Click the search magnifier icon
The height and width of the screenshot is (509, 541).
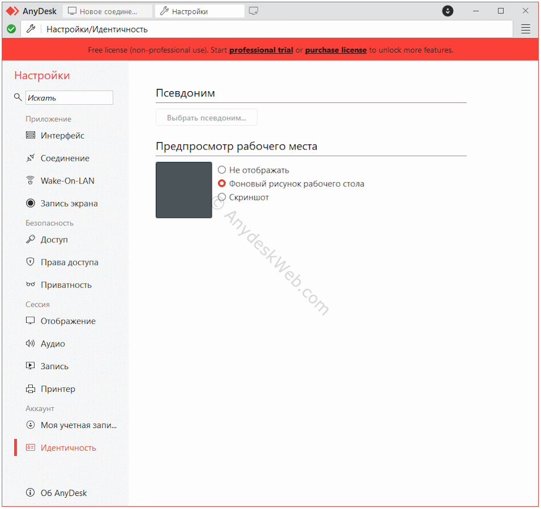[x=18, y=97]
